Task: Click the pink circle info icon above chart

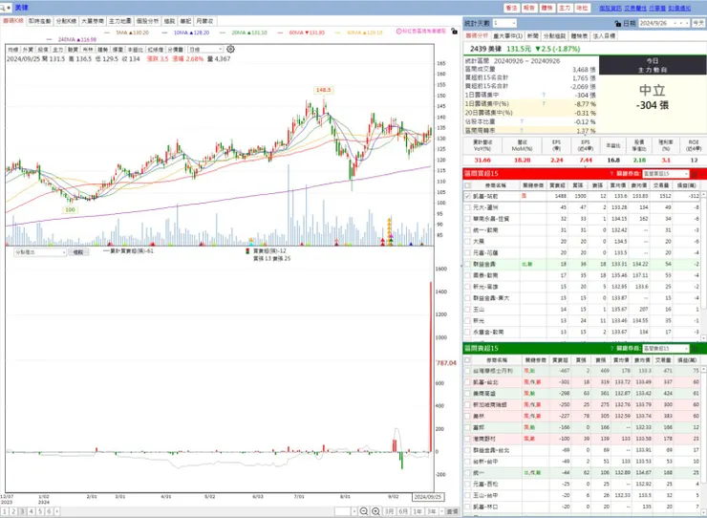Action: 398,32
